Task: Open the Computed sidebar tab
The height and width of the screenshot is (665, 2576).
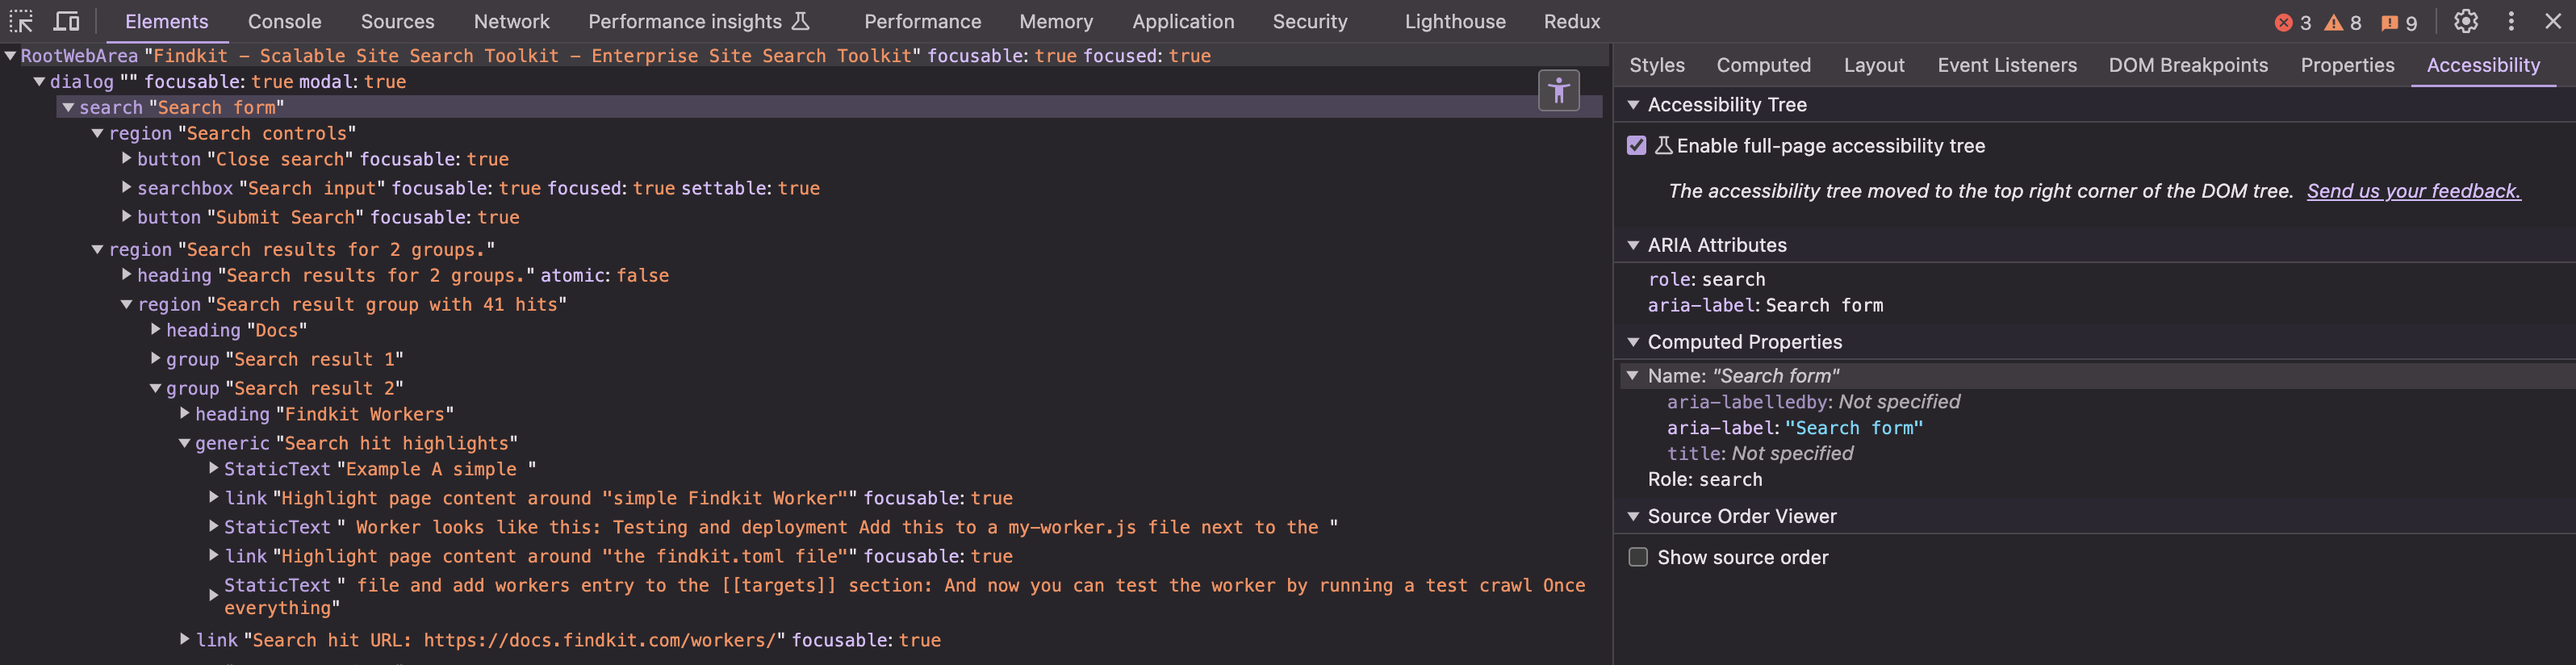Action: pyautogui.click(x=1763, y=65)
